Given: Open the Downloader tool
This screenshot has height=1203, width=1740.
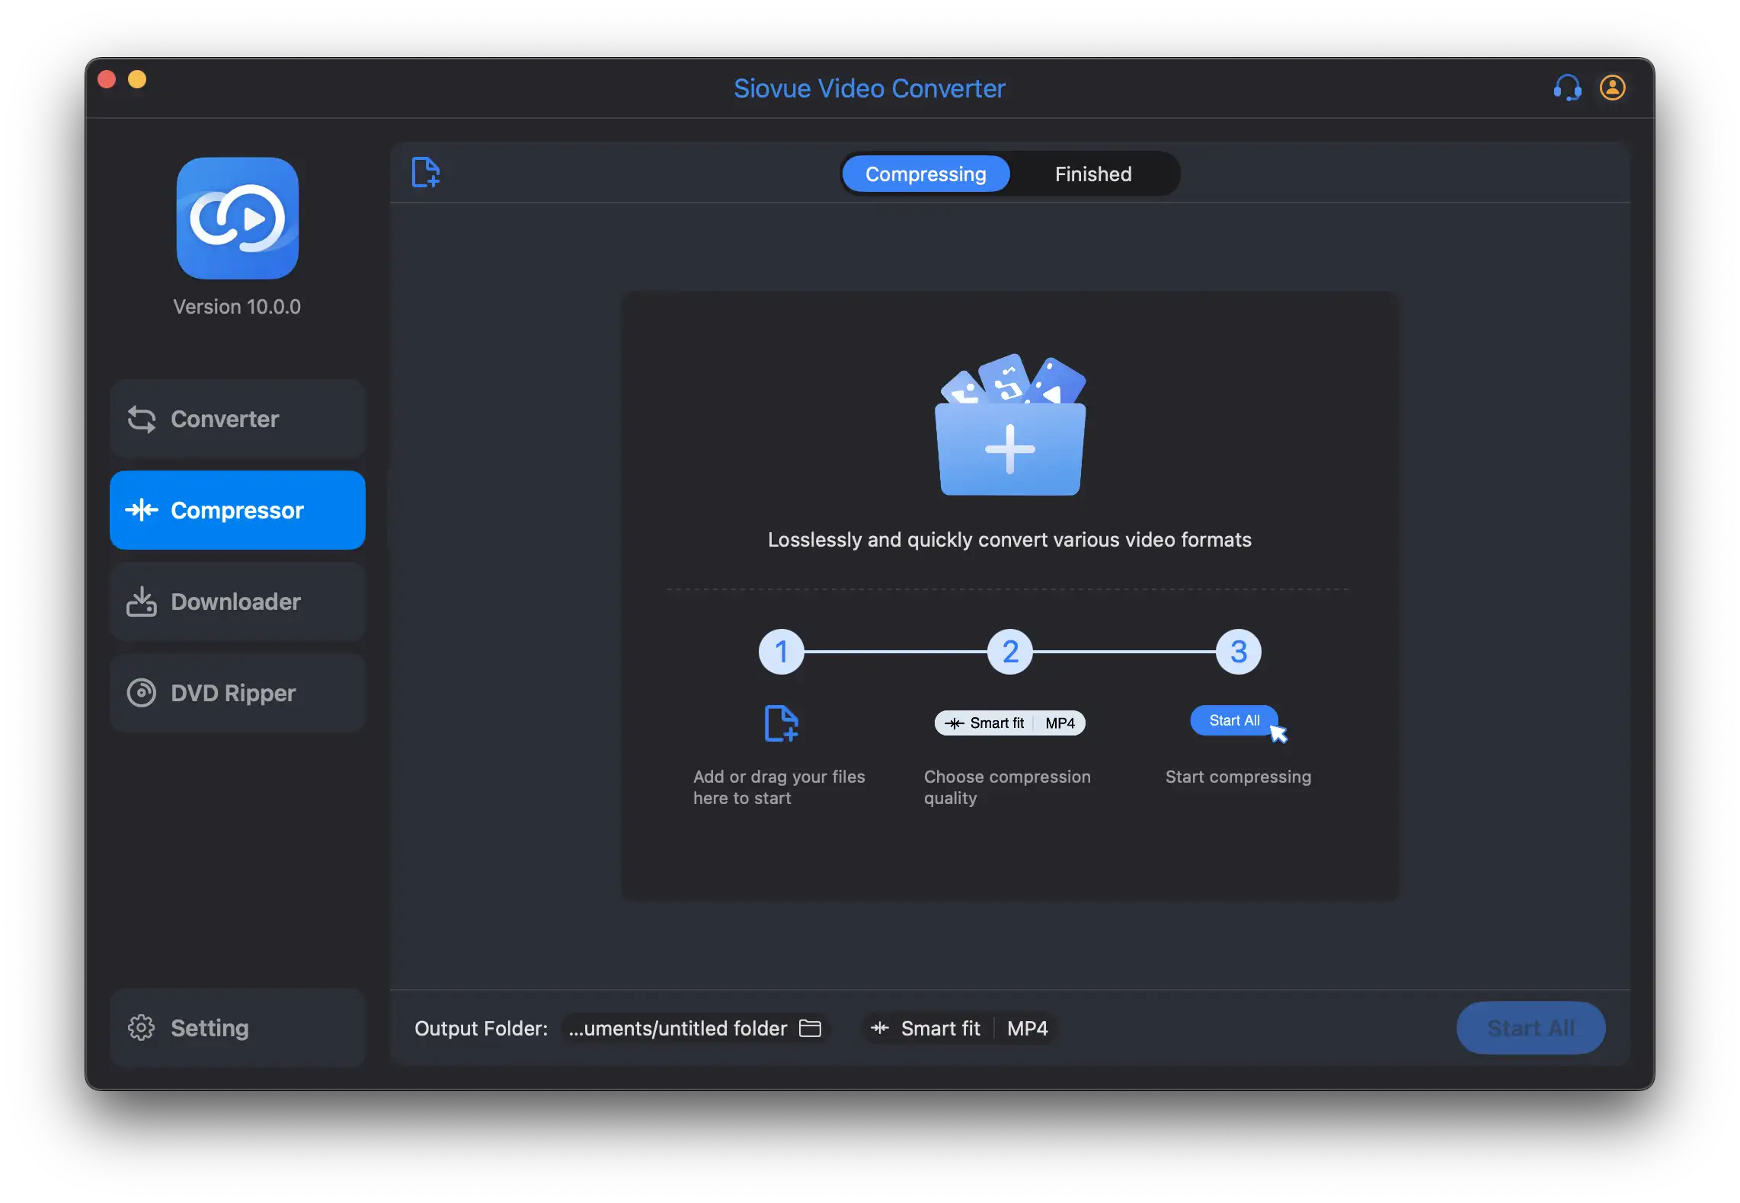Looking at the screenshot, I should [237, 601].
